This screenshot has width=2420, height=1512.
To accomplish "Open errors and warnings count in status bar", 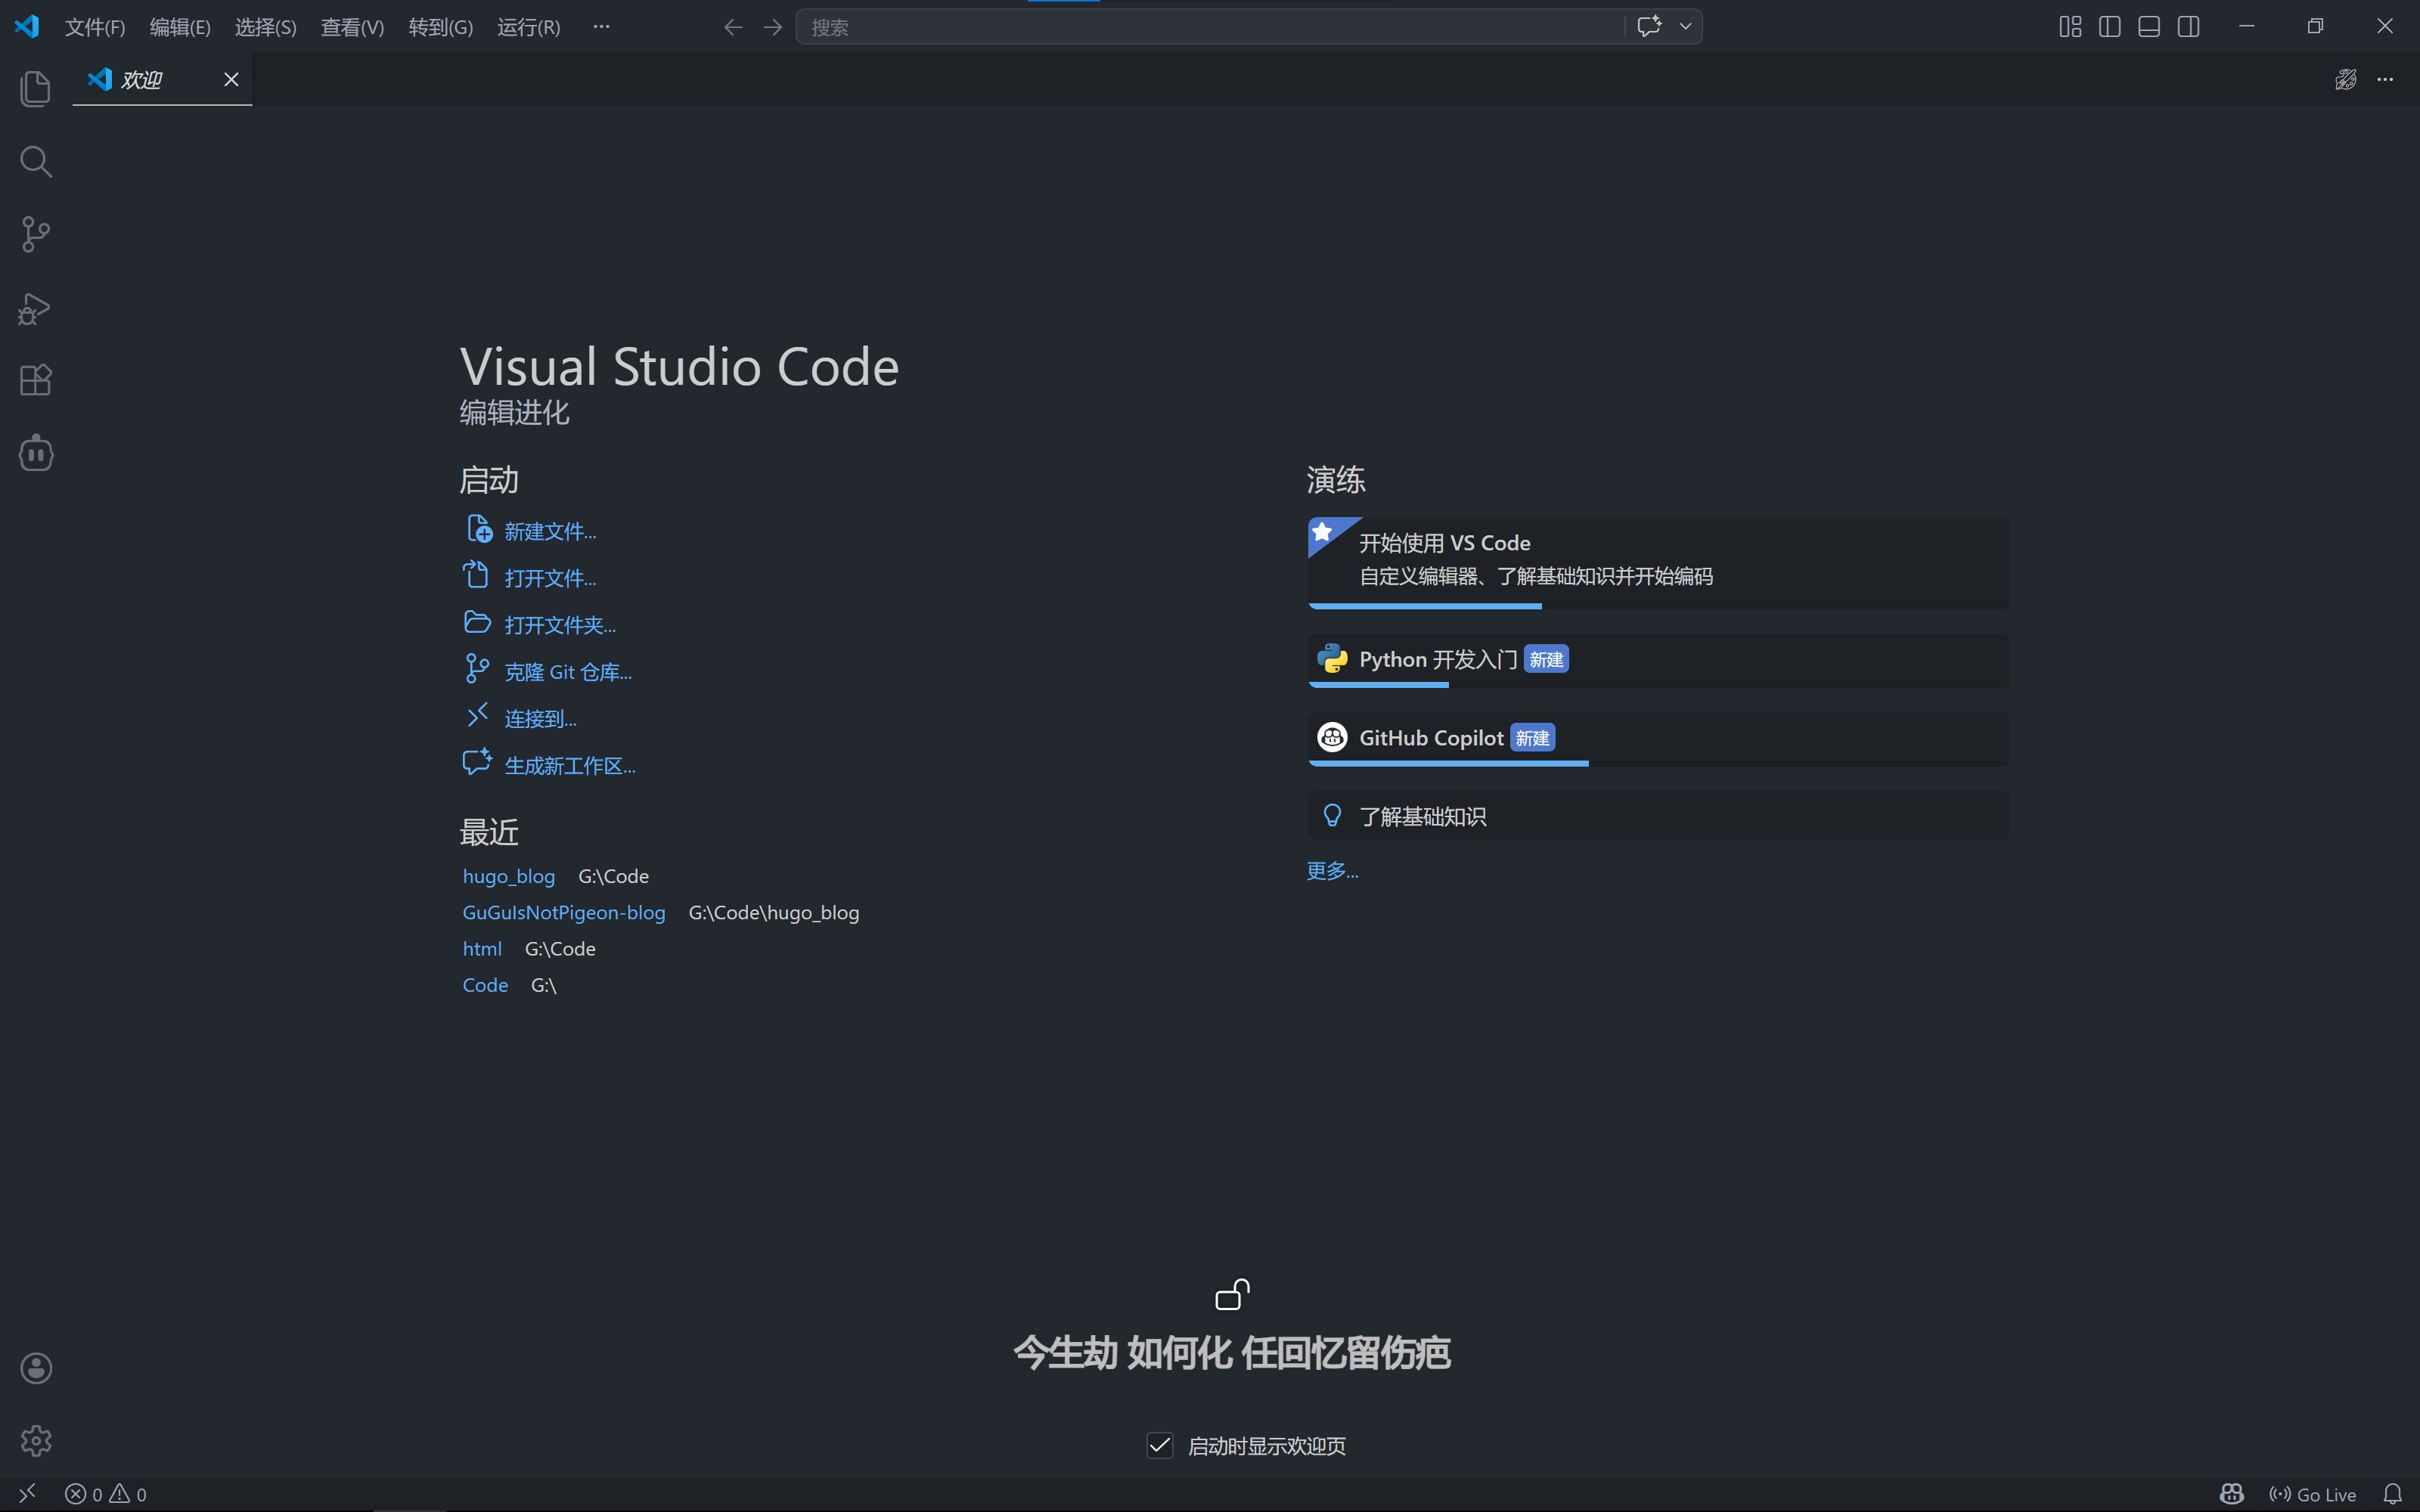I will [x=106, y=1494].
